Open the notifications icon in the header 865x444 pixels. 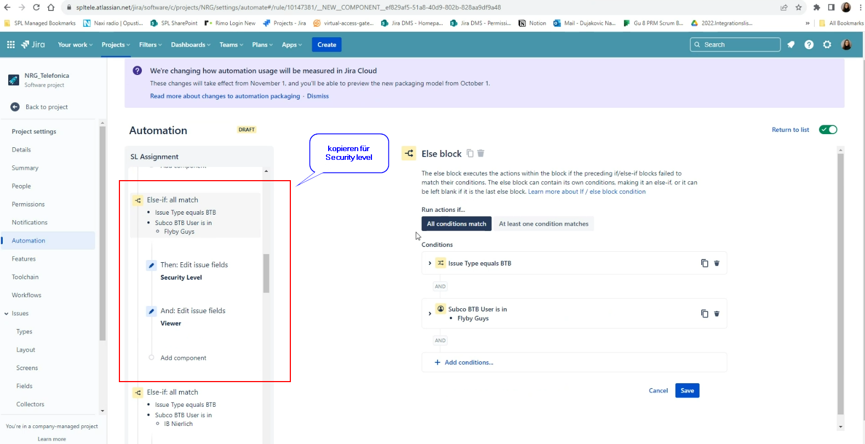pos(790,44)
